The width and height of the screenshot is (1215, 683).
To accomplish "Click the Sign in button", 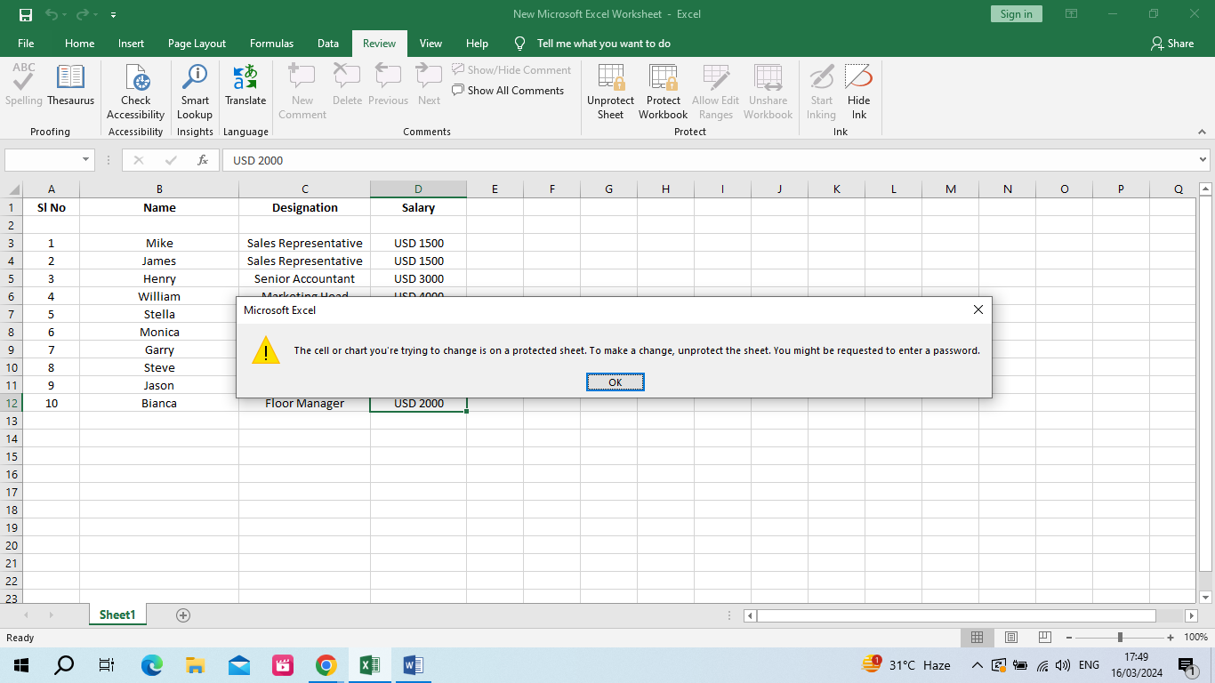I will (1016, 14).
